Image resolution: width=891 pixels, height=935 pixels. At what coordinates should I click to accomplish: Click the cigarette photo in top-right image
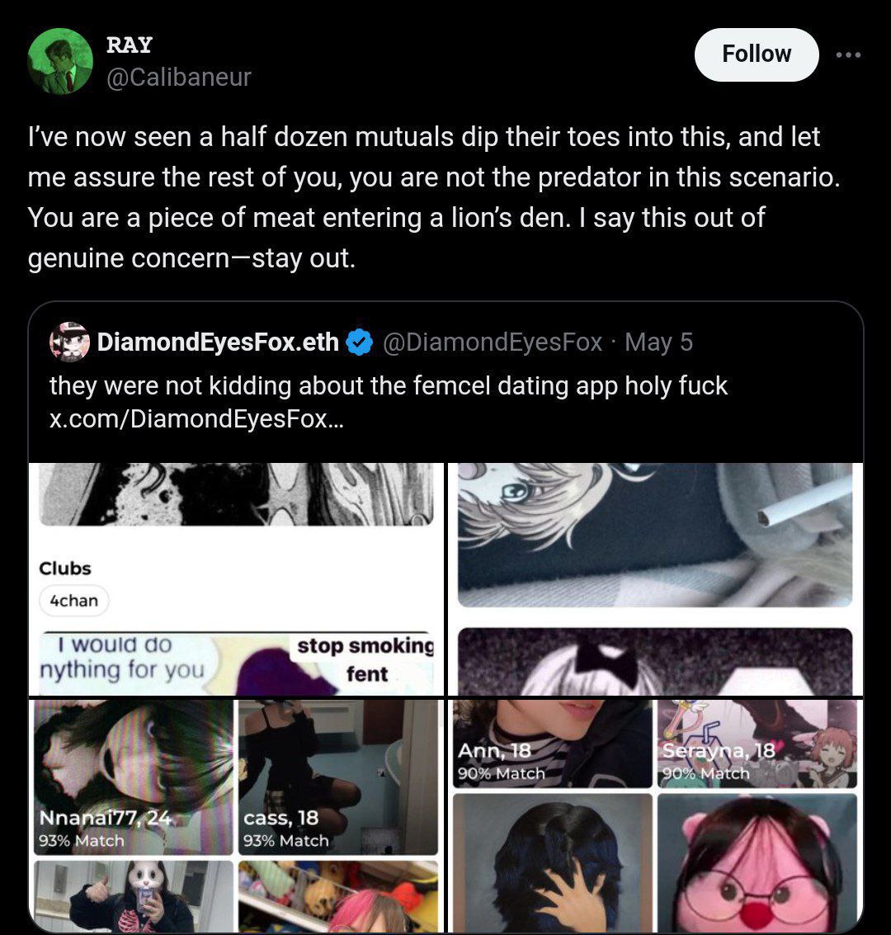(655, 534)
